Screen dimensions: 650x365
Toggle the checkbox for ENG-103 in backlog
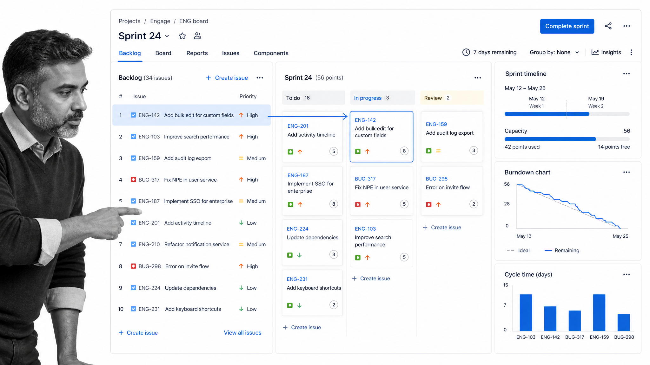pos(134,137)
